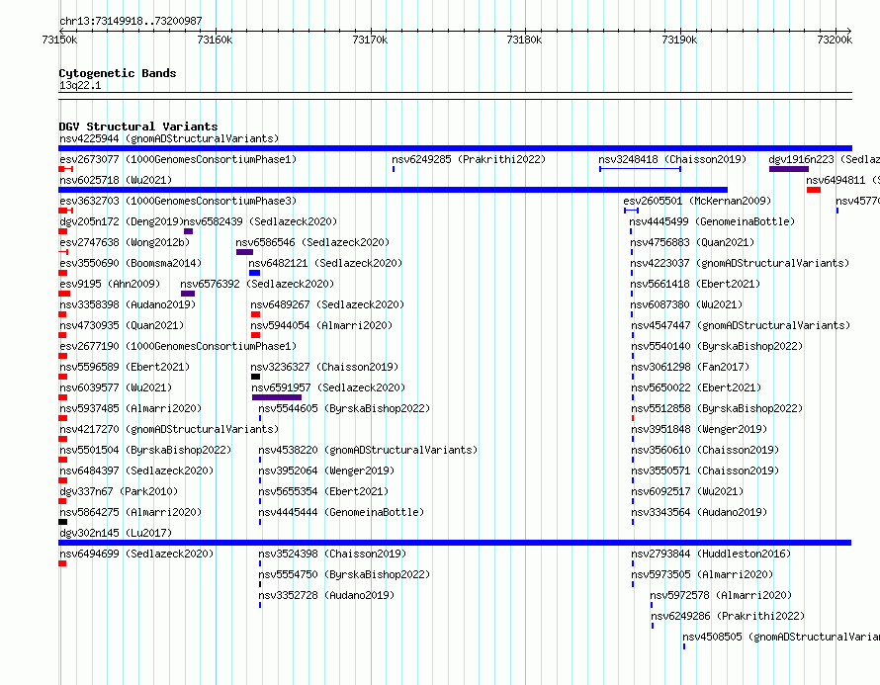Click the purple bar under nsv6591957
Viewport: 880px width, 685px height.
coord(277,397)
